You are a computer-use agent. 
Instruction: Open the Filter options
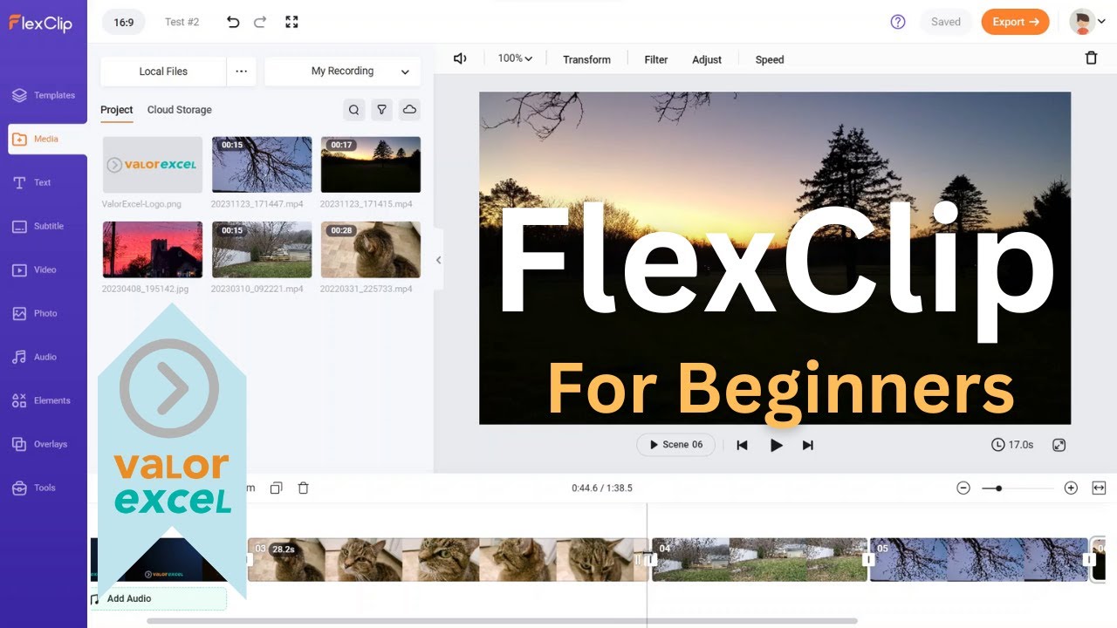click(x=656, y=59)
